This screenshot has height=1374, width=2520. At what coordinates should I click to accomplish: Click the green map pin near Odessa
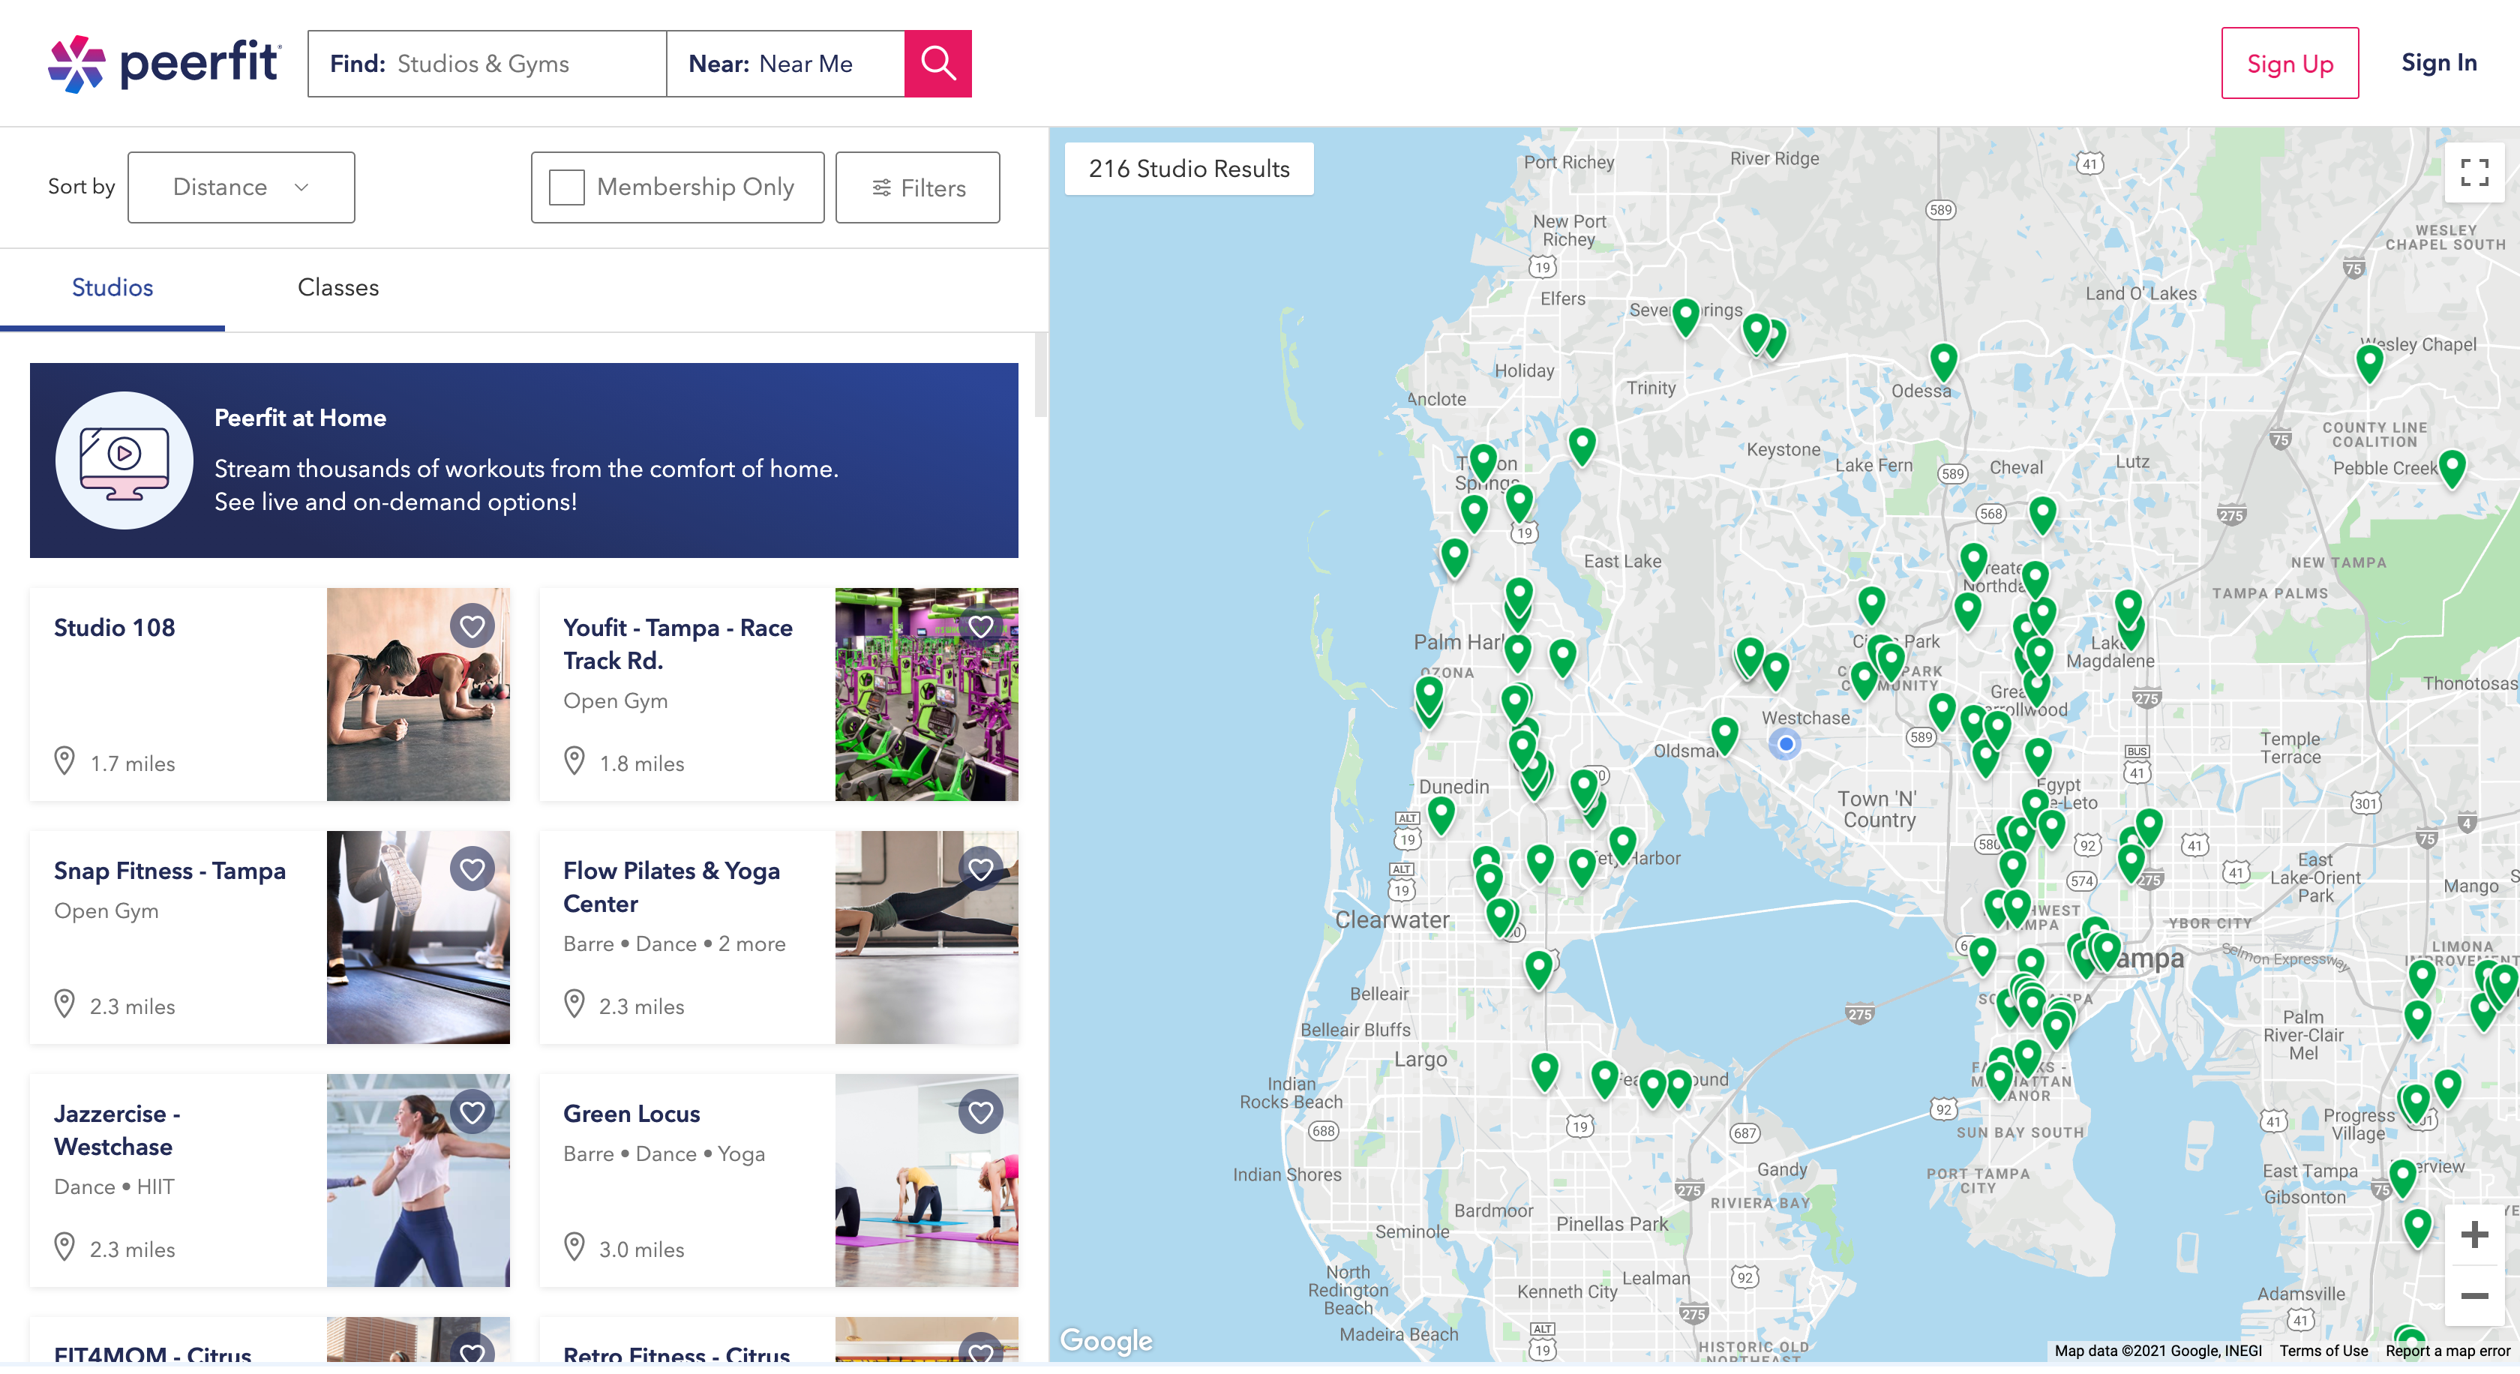click(x=1942, y=361)
